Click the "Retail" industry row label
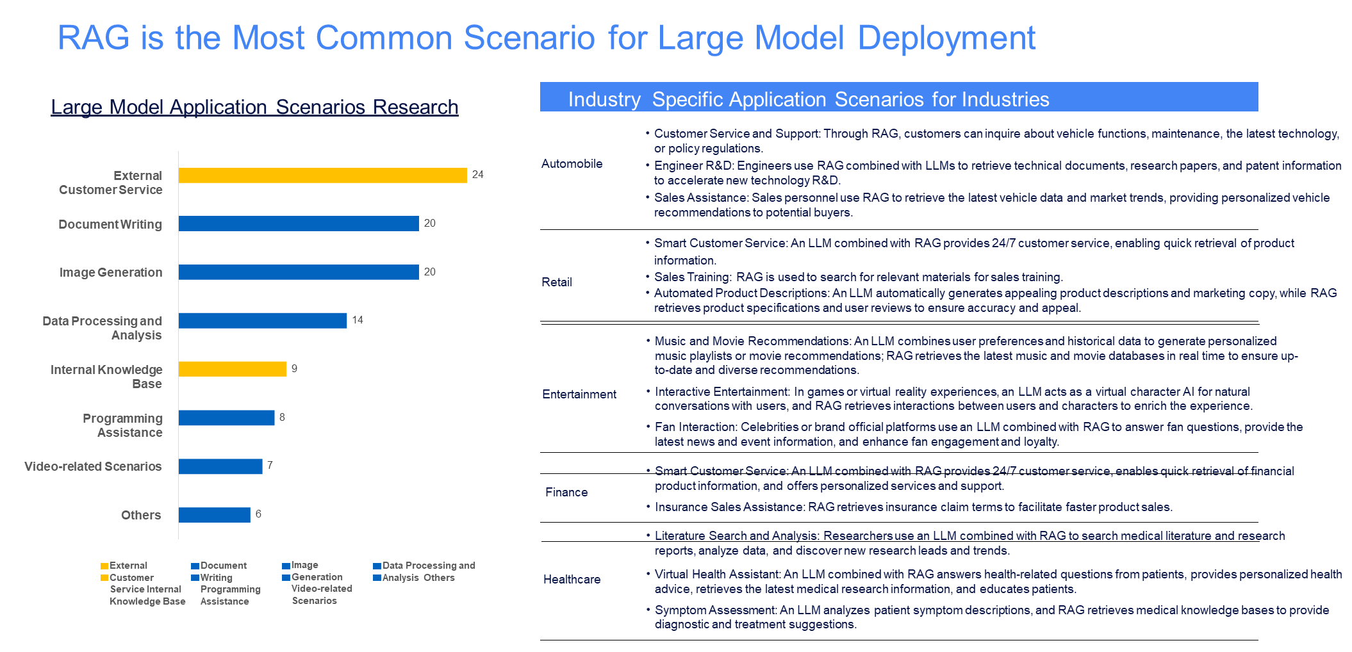This screenshot has width=1352, height=652. tap(557, 282)
